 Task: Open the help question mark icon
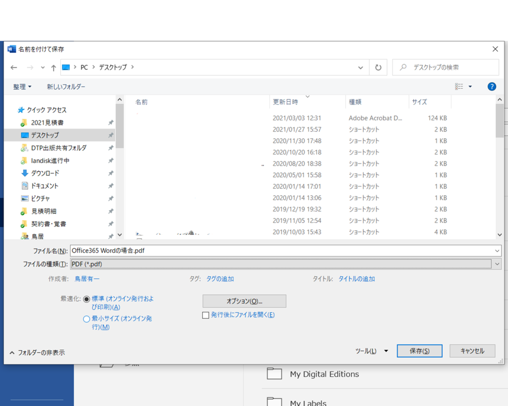tap(492, 86)
